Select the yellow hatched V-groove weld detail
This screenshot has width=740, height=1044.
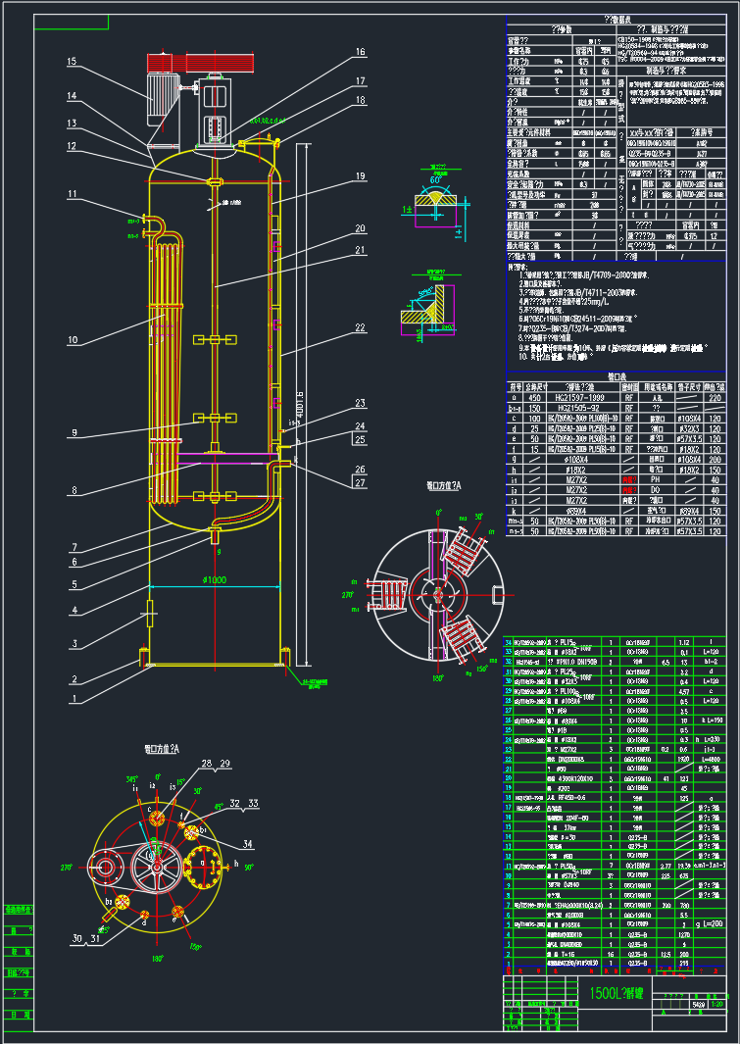click(x=436, y=199)
